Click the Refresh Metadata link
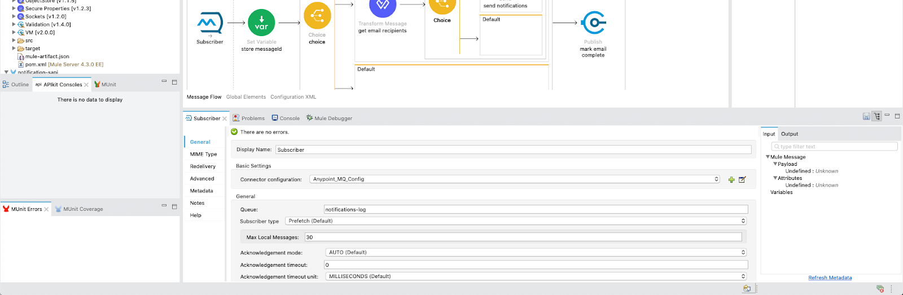The height and width of the screenshot is (295, 903). (x=830, y=278)
